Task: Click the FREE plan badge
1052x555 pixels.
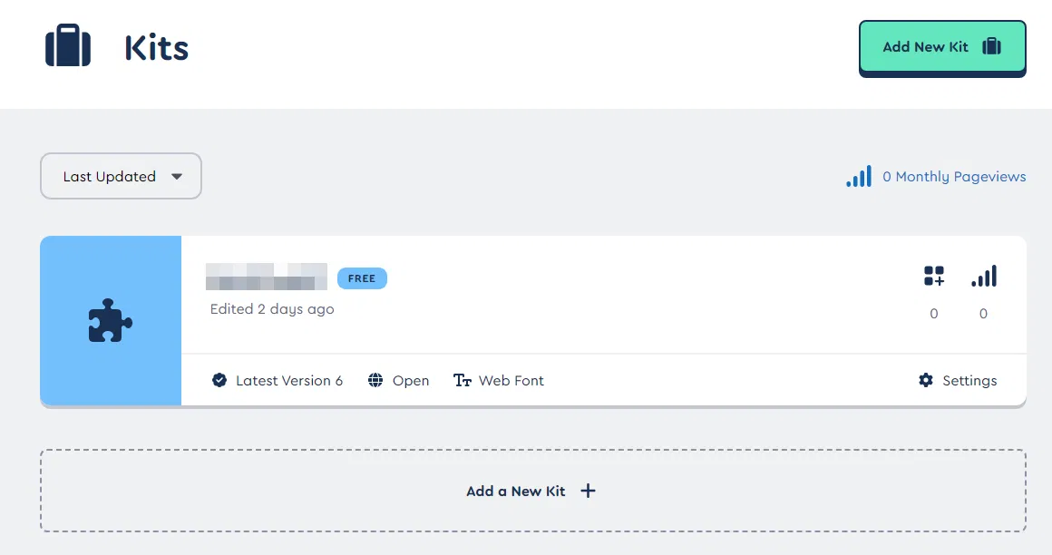Action: click(362, 278)
